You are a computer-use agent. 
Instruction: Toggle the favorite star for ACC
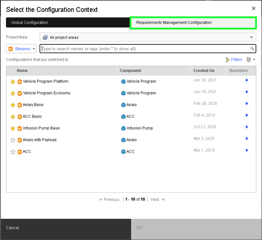pos(13,152)
